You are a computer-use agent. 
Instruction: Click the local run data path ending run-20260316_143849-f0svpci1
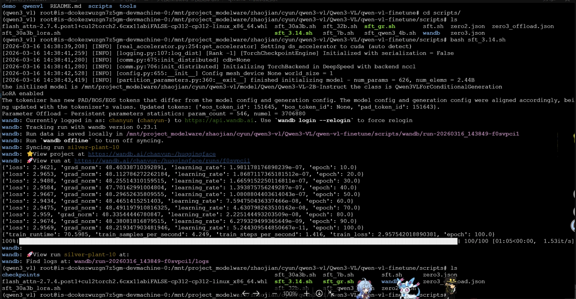click(x=323, y=134)
